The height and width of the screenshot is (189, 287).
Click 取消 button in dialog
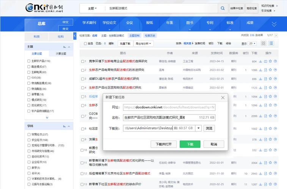(x=214, y=144)
